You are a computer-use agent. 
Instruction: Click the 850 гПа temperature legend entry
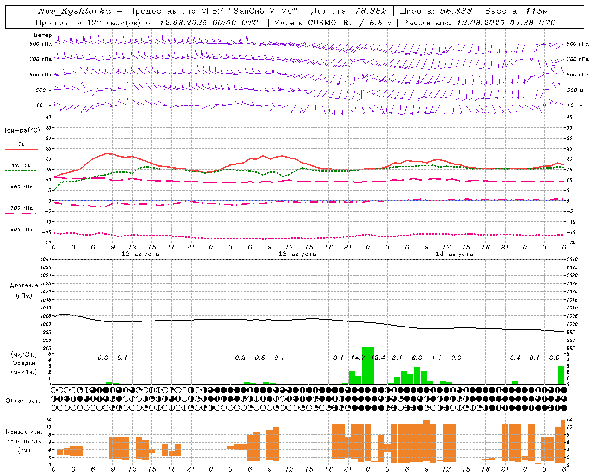coord(21,187)
